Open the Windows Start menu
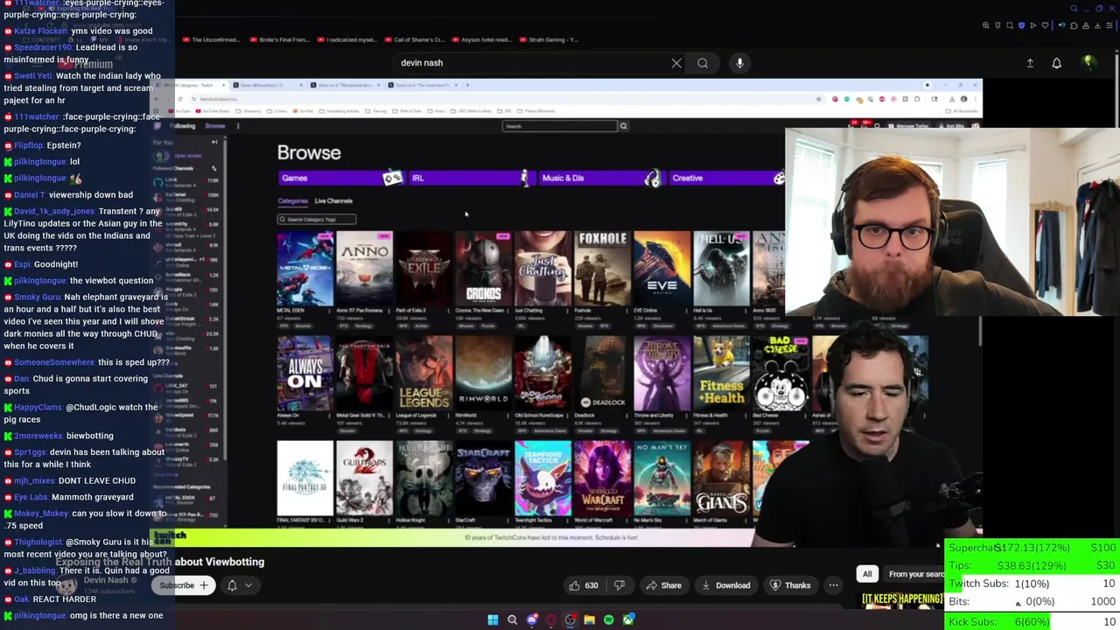 click(x=493, y=620)
